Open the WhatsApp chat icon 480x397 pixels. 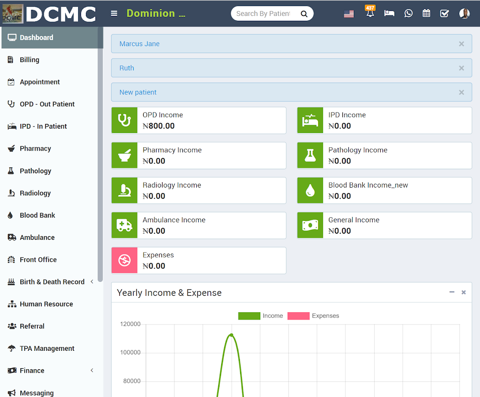click(408, 13)
